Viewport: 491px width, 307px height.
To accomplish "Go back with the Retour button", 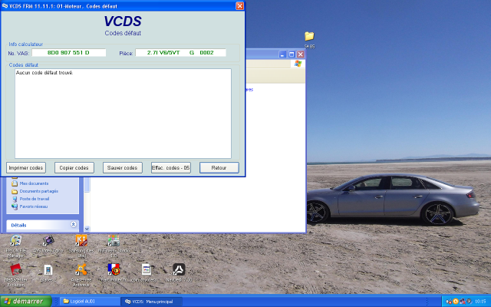I will [x=219, y=167].
